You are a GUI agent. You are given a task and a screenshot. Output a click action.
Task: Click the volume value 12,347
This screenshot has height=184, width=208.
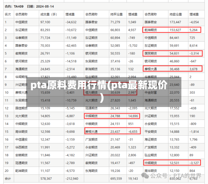click(45, 139)
